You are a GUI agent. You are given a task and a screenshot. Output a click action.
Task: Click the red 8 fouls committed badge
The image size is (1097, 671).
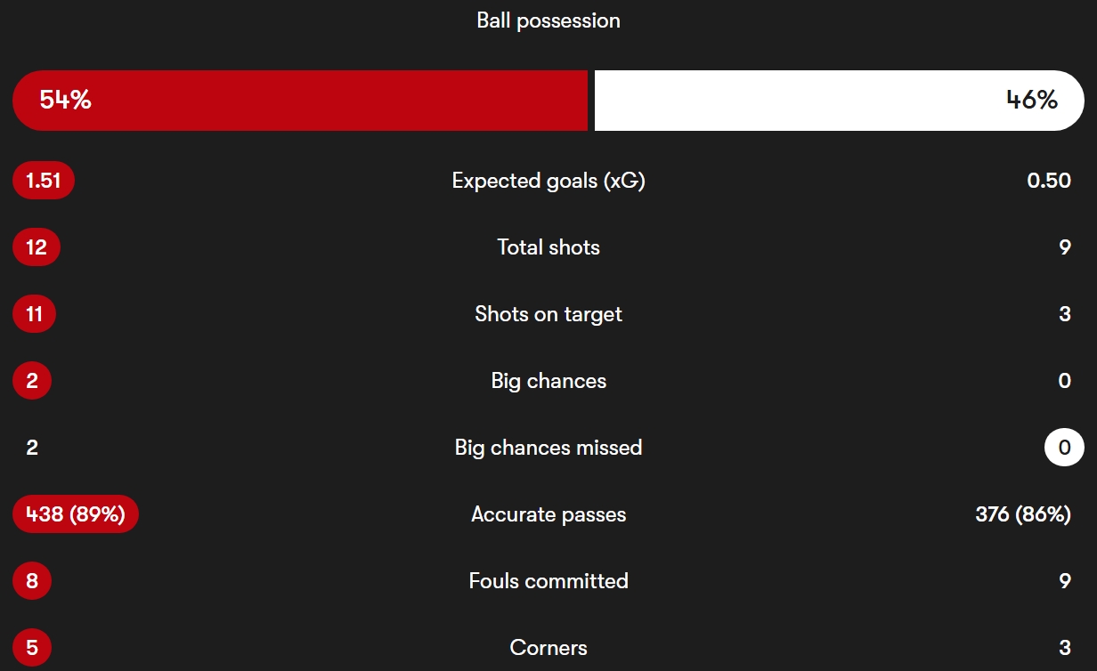pyautogui.click(x=32, y=581)
